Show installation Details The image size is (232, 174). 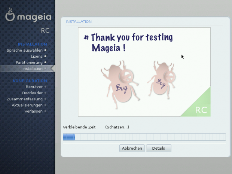[158, 149]
